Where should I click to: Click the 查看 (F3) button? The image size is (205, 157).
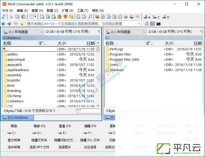[65, 126]
